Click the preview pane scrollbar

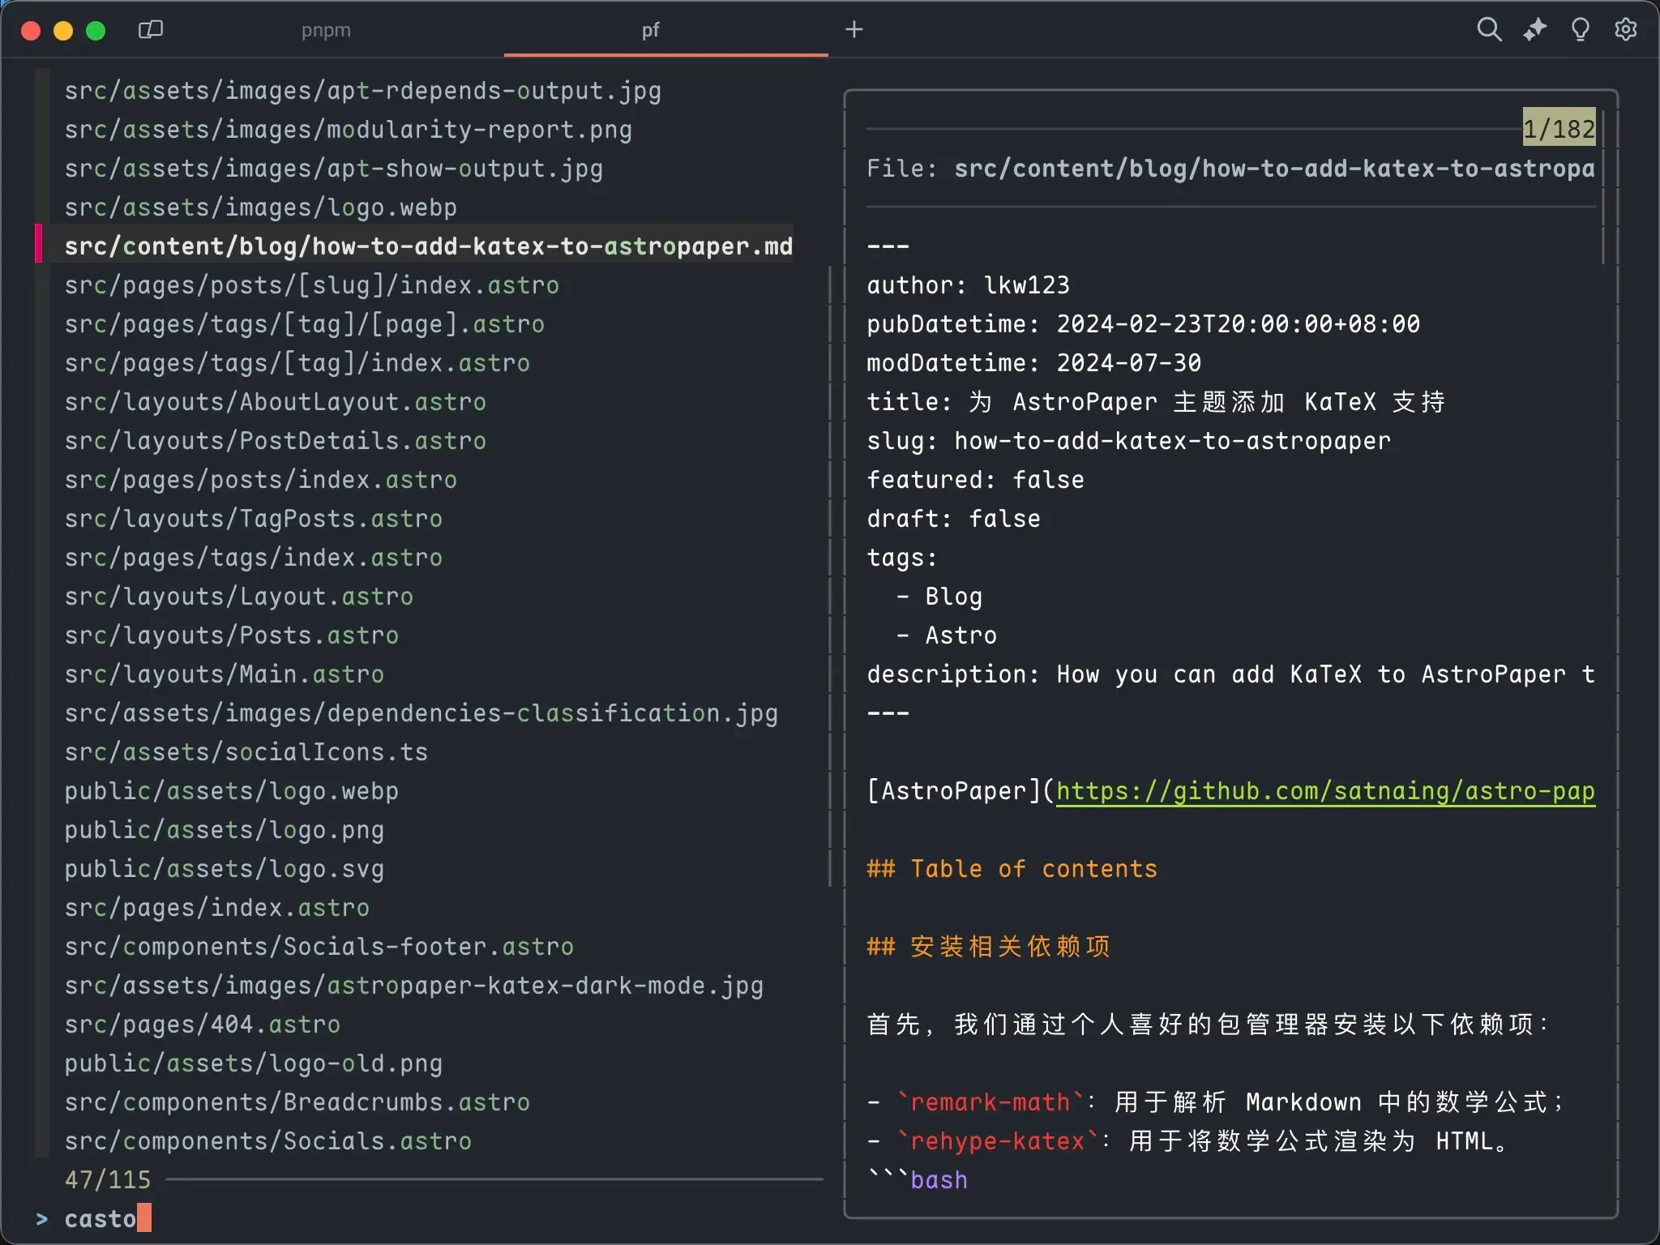pyautogui.click(x=1603, y=186)
